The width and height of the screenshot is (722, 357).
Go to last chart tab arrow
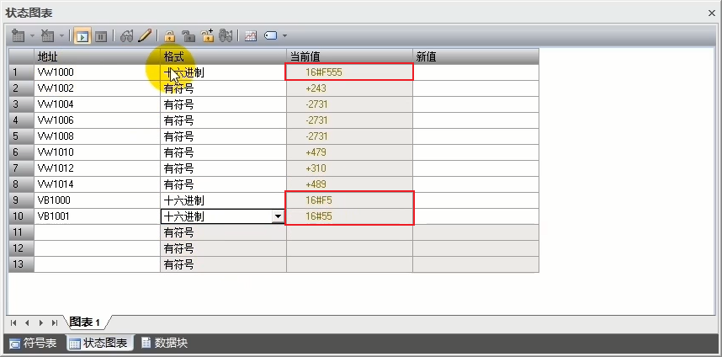55,323
